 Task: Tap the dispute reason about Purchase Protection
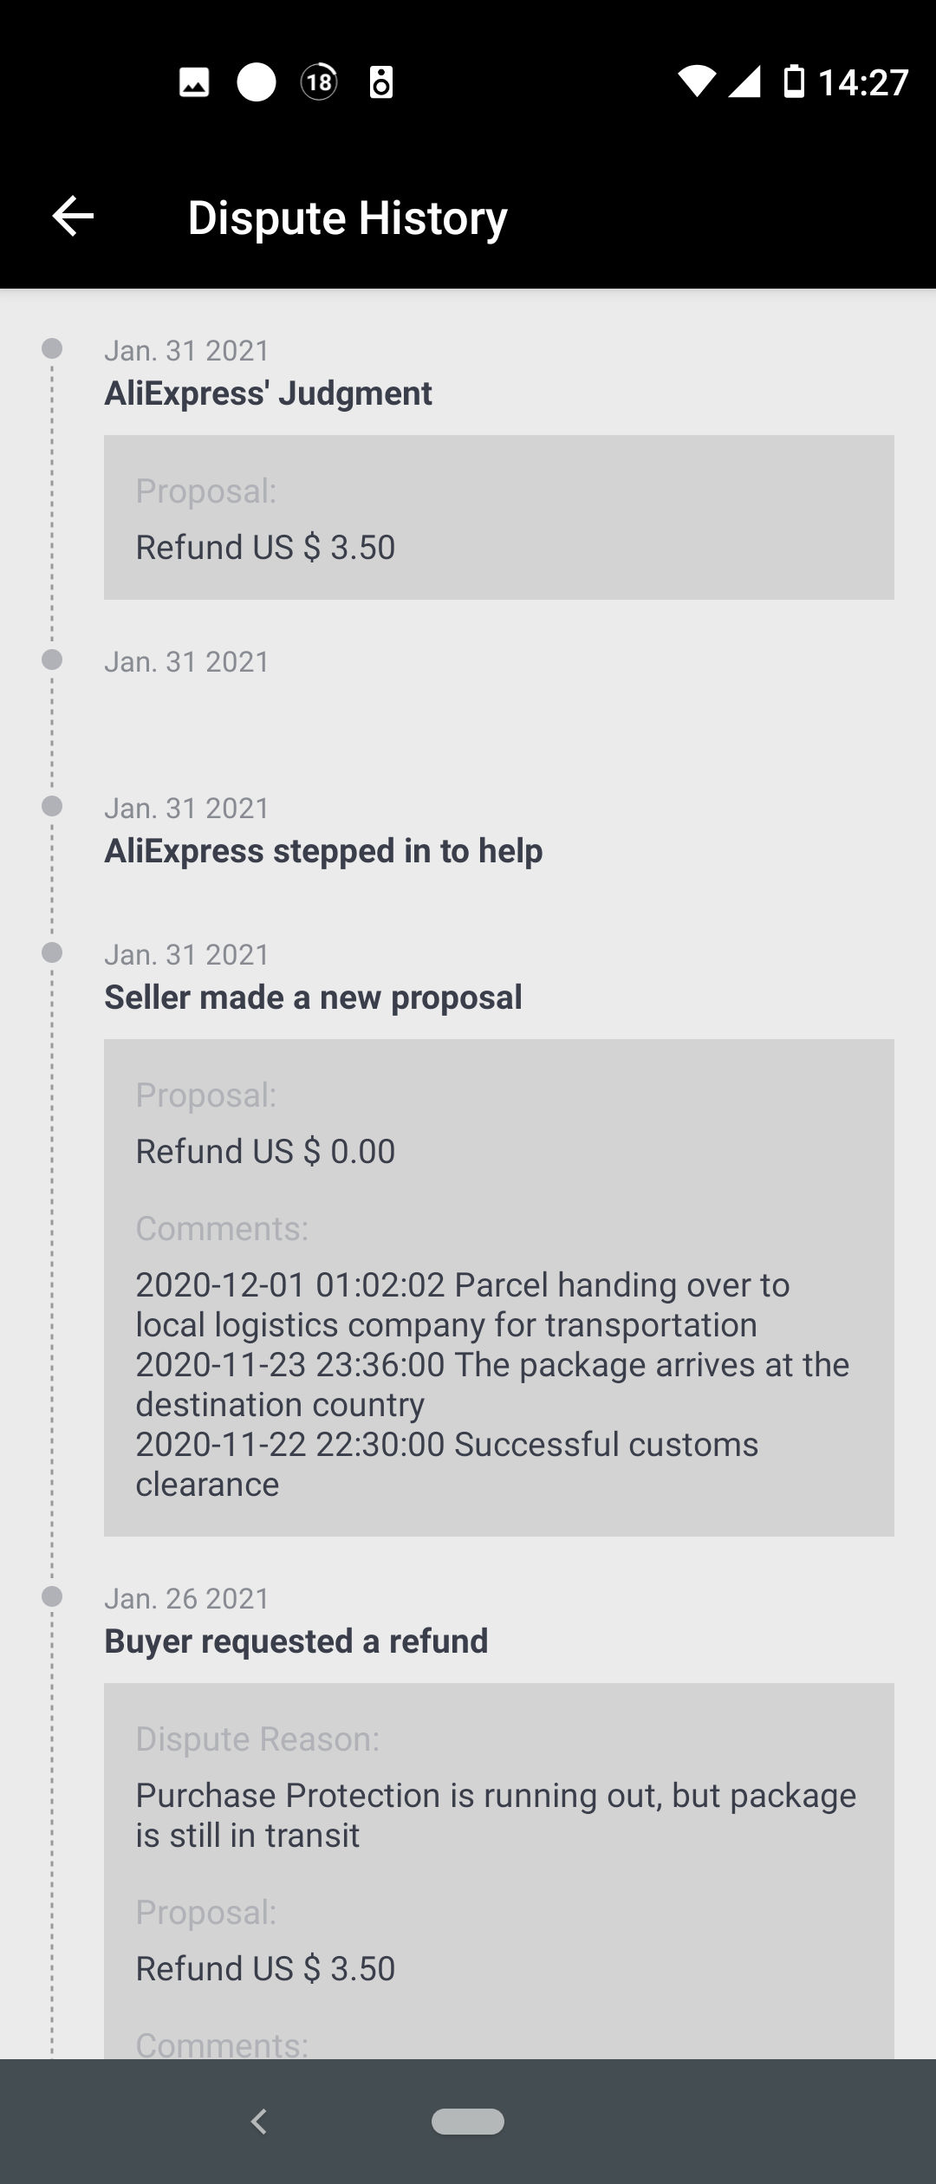[495, 1815]
